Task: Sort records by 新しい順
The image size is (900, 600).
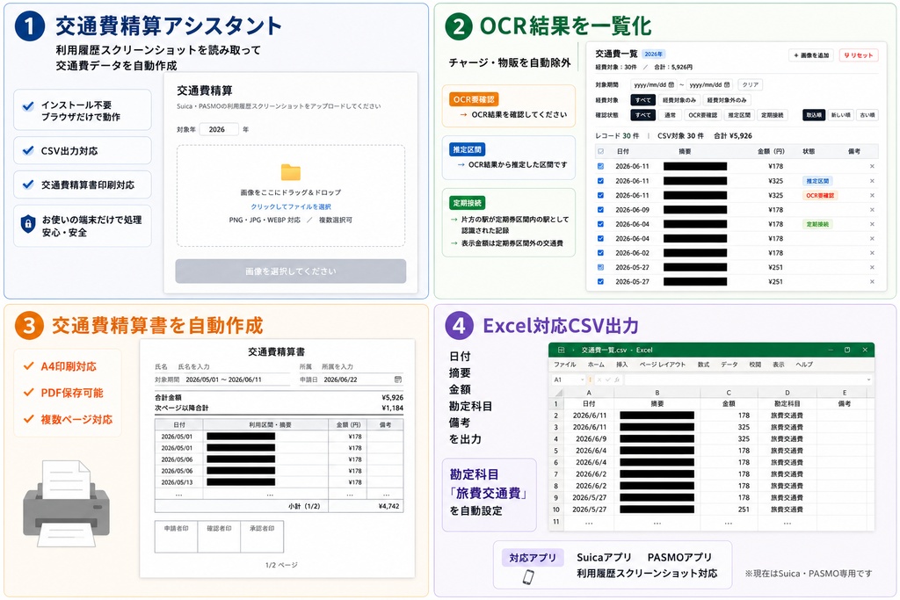Action: coord(841,115)
